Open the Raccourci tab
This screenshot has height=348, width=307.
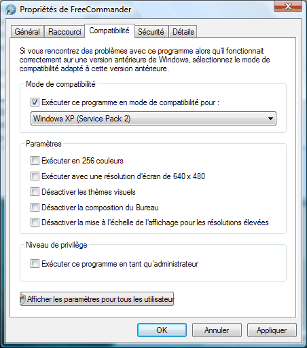click(65, 32)
